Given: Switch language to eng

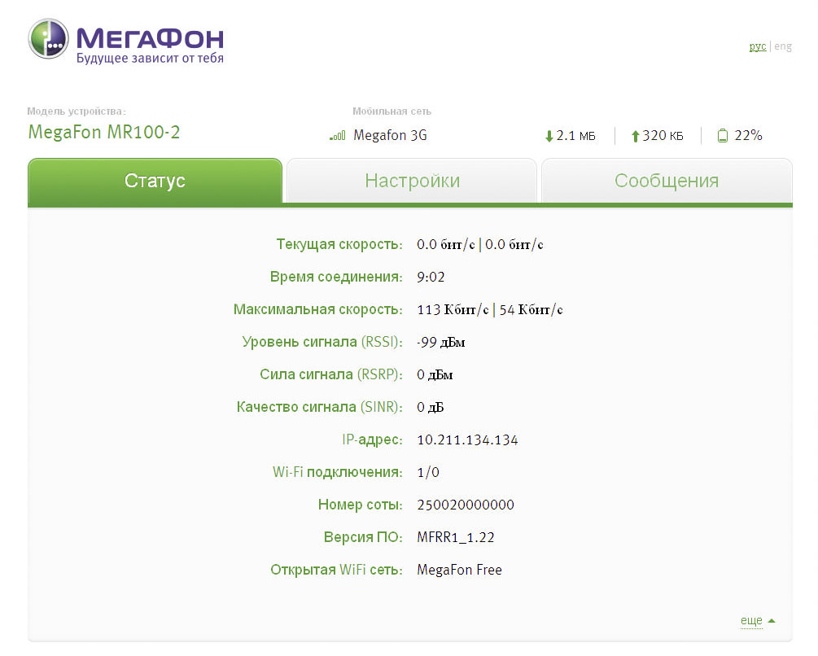Looking at the screenshot, I should pyautogui.click(x=783, y=46).
